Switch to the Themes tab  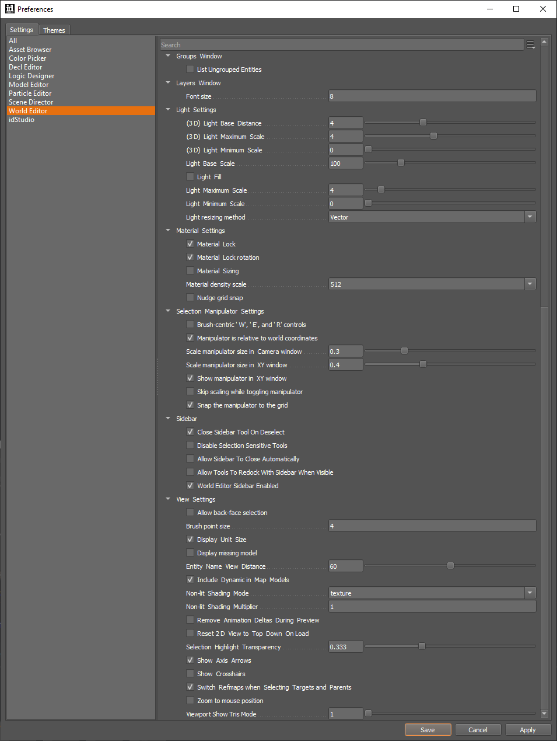(x=54, y=30)
